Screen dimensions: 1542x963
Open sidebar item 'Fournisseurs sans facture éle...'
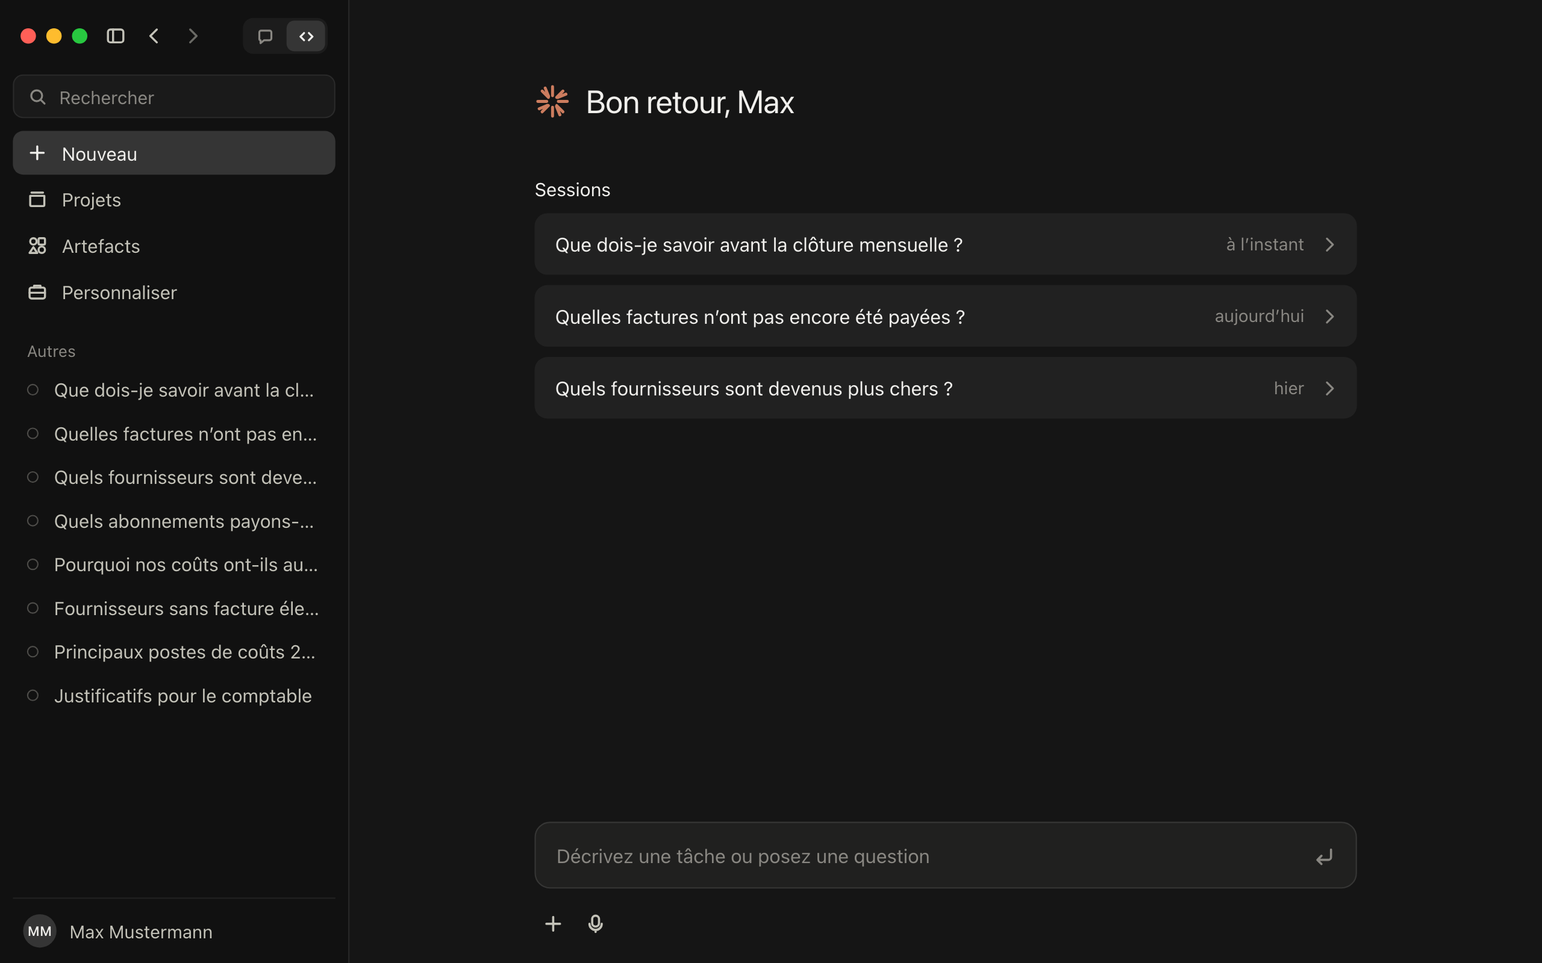point(174,608)
